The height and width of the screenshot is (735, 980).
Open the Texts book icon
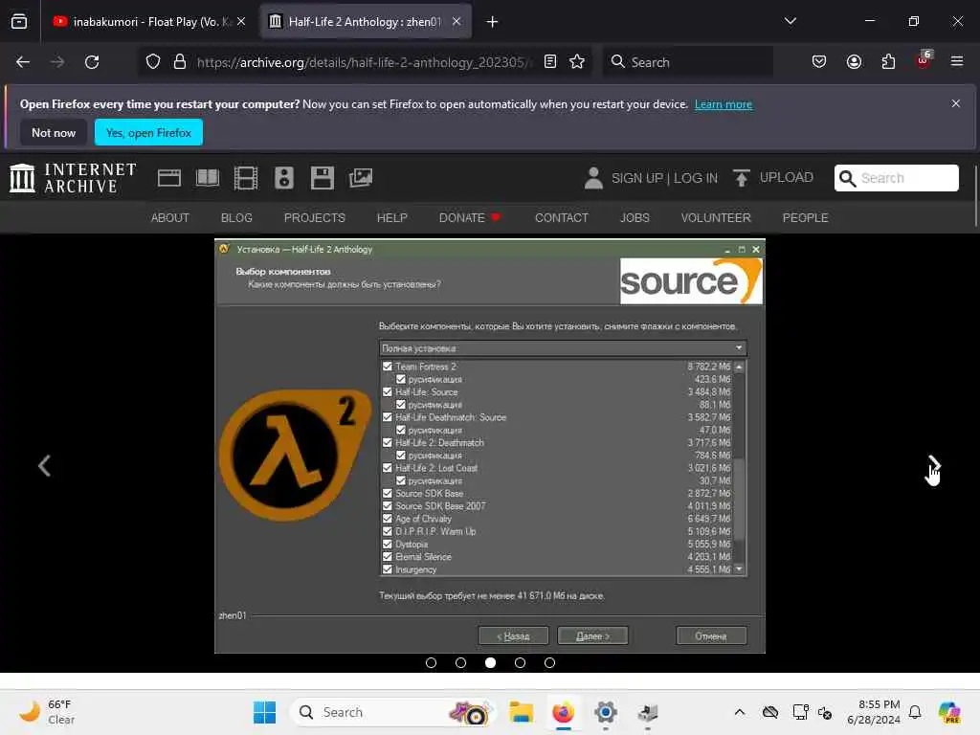[x=208, y=178]
